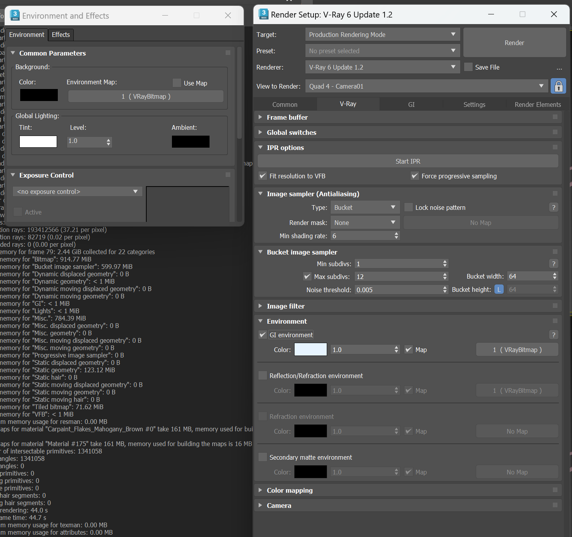572x537 pixels.
Task: Click the Bucket width input field
Action: point(529,276)
